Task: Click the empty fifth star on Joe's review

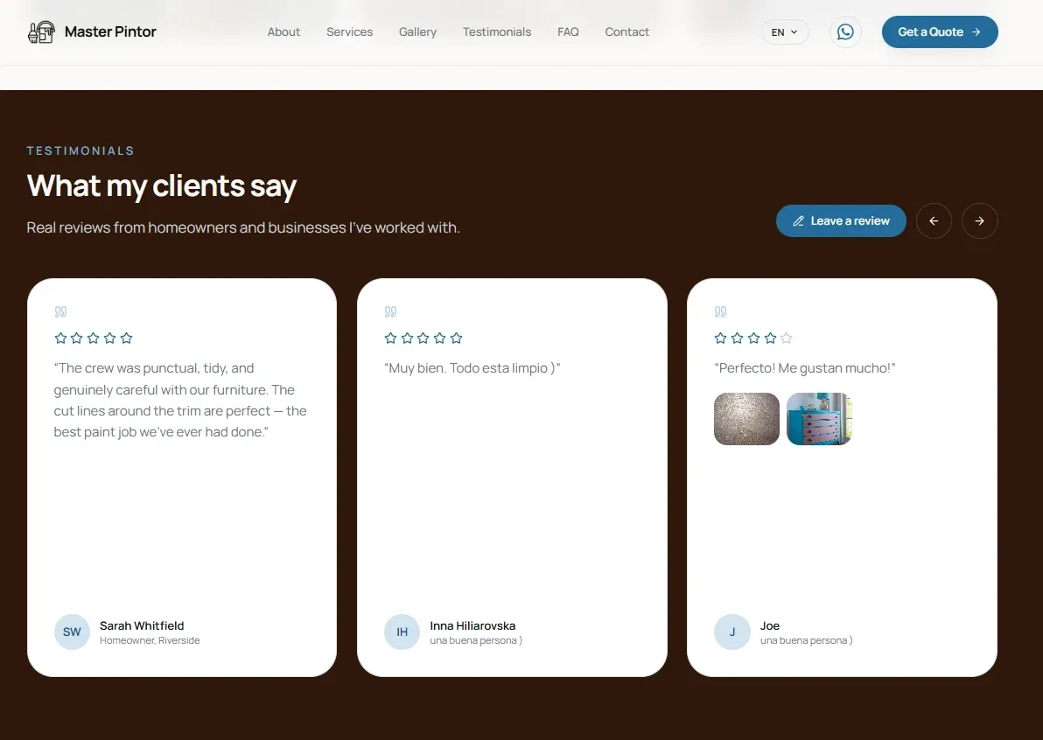Action: click(787, 338)
